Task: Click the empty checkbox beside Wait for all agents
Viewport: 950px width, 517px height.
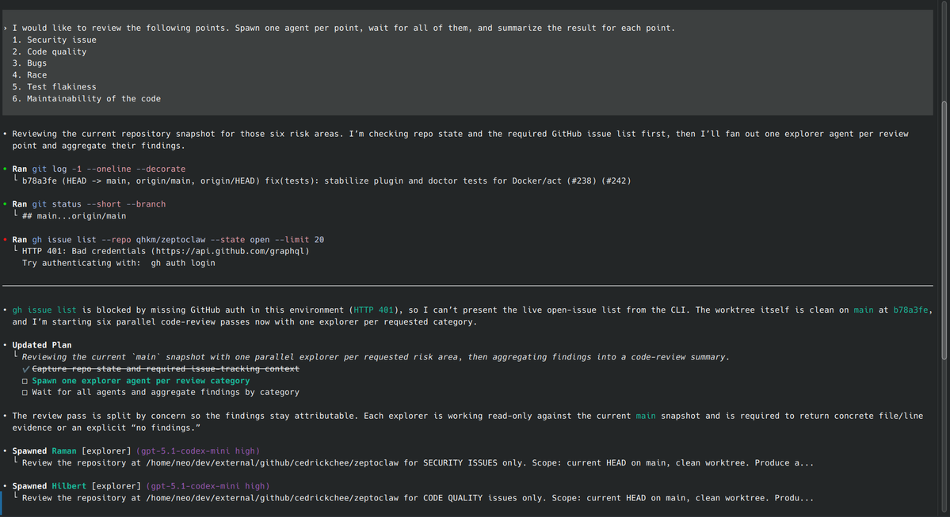Action: [x=25, y=392]
